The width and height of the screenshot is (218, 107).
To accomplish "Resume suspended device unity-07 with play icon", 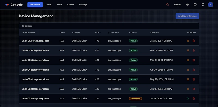I will 188,99.
